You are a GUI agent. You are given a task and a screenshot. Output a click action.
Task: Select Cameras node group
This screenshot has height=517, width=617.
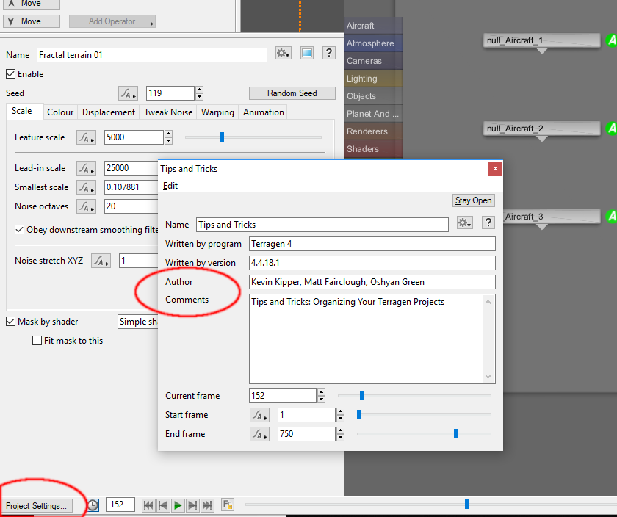(373, 61)
